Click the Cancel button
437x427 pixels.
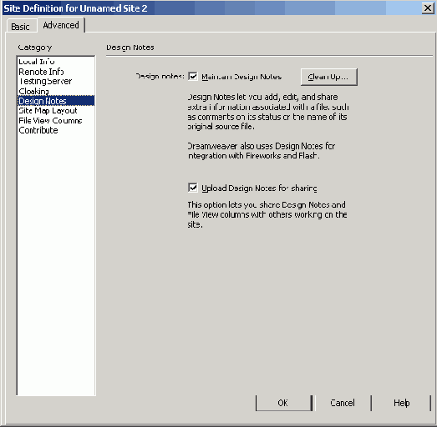pyautogui.click(x=343, y=403)
